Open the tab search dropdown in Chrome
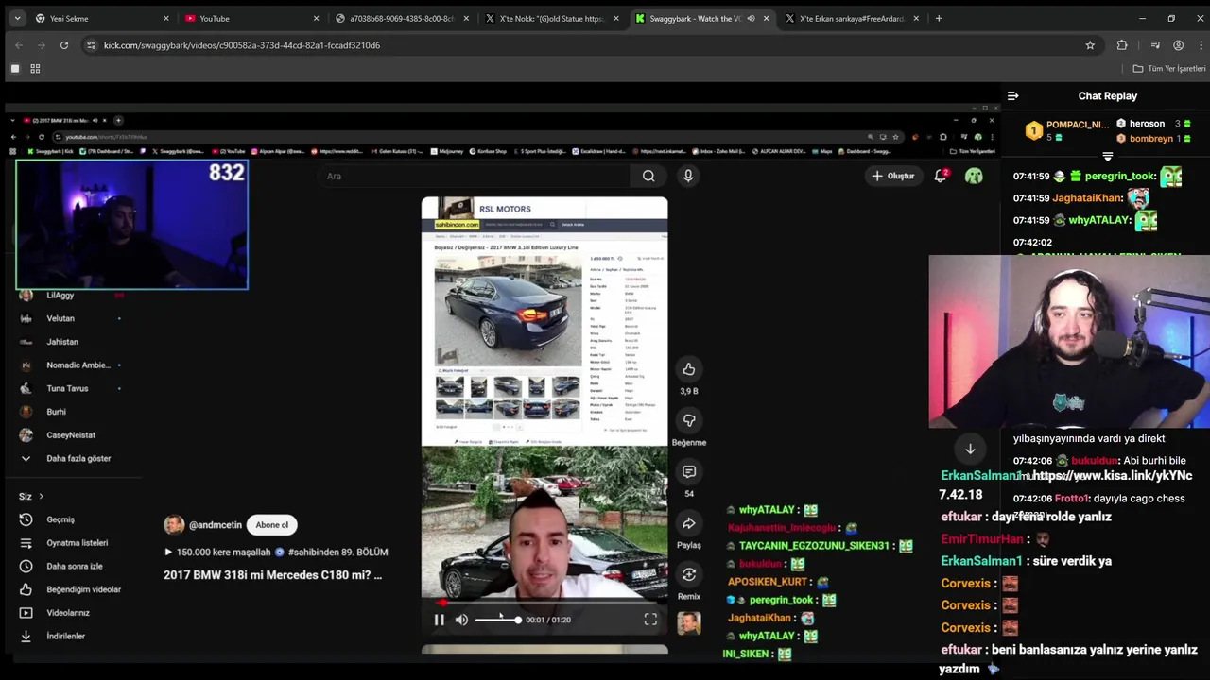Screen dimensions: 1210x680 click(x=17, y=18)
